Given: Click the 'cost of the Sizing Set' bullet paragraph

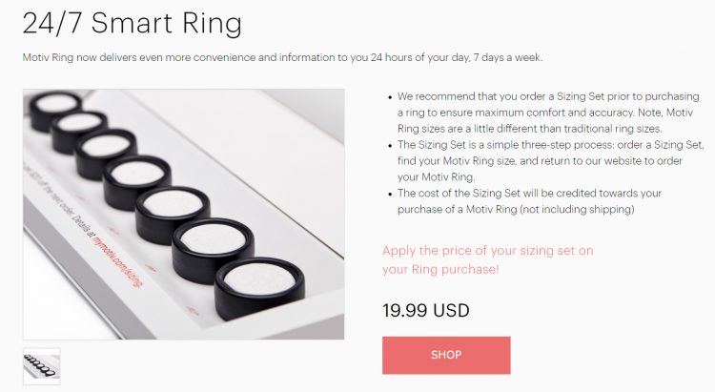Looking at the screenshot, I should pos(529,201).
